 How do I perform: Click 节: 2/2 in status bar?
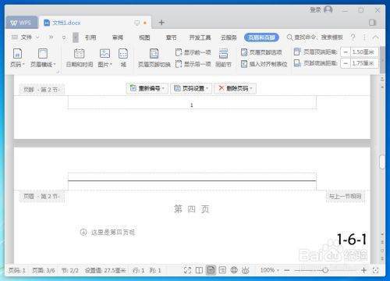pos(70,271)
